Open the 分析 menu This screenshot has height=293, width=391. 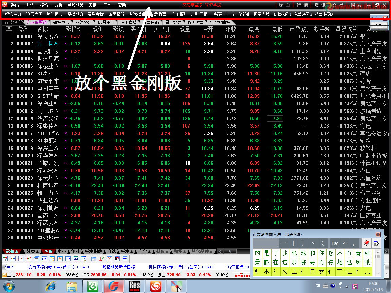[x=58, y=5]
